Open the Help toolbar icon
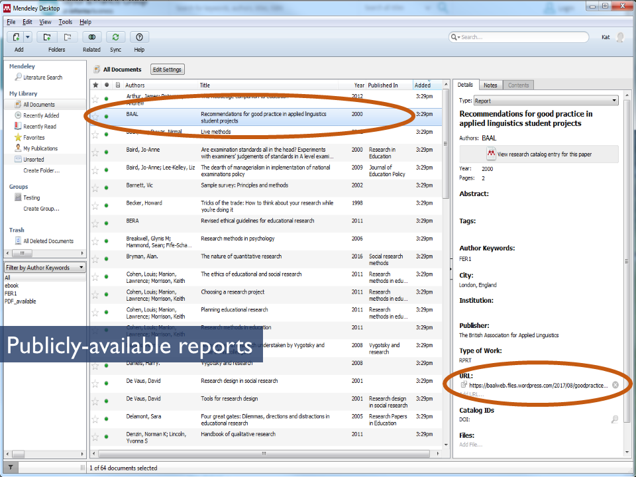This screenshot has height=477, width=636. [139, 37]
